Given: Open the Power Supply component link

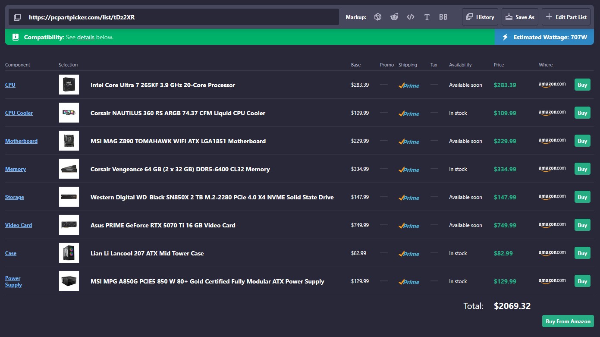Looking at the screenshot, I should pos(13,281).
